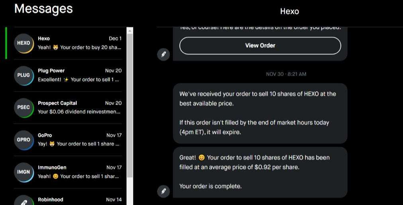Screen dimensions: 403x205
Task: Click the feather icon beside View Order
Action: (x=163, y=55)
